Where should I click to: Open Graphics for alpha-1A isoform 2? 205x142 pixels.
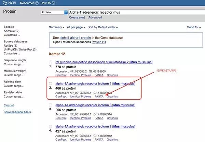point(112,140)
